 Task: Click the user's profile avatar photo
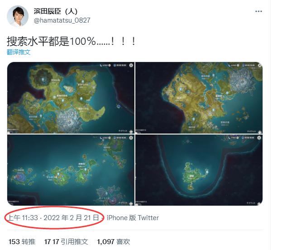[18, 16]
